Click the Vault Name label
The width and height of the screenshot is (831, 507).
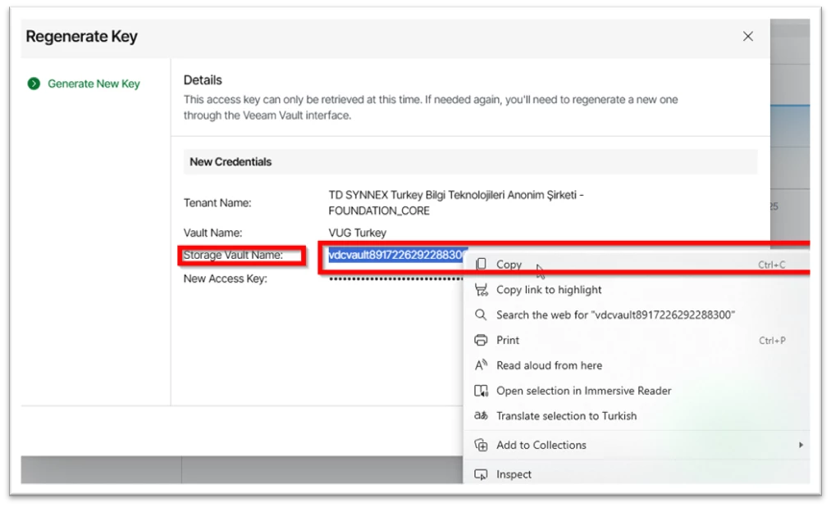click(x=212, y=233)
